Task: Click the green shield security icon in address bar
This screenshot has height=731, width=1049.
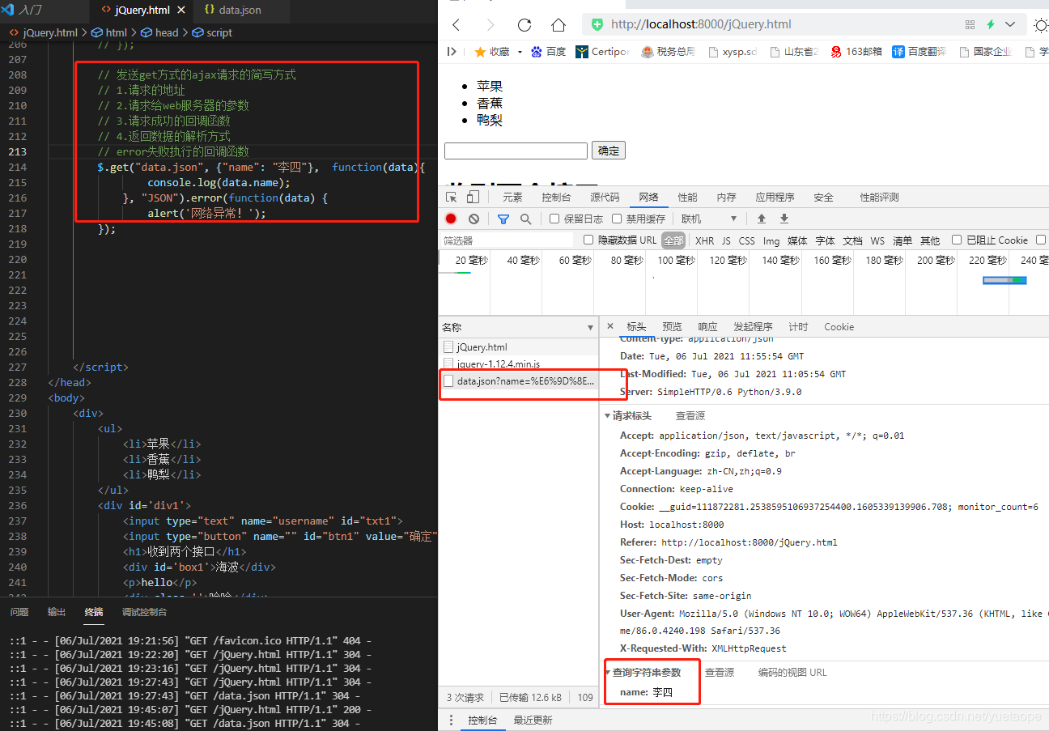Action: coord(597,24)
